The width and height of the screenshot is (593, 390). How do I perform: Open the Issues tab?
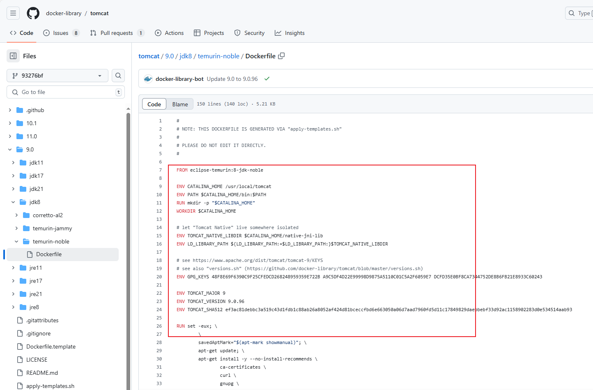click(61, 33)
